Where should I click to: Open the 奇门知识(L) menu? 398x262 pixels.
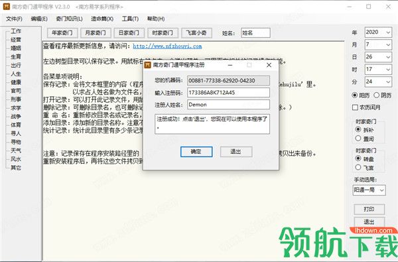(69, 19)
